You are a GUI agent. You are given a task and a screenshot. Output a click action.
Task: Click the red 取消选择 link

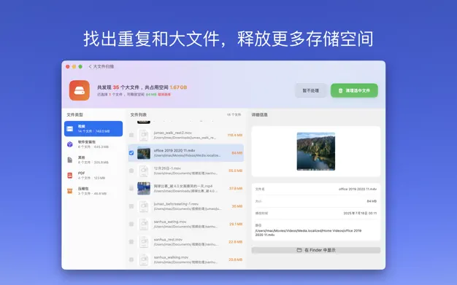pyautogui.click(x=164, y=95)
